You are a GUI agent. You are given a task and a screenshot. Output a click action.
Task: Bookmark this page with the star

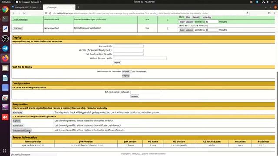[247, 13]
